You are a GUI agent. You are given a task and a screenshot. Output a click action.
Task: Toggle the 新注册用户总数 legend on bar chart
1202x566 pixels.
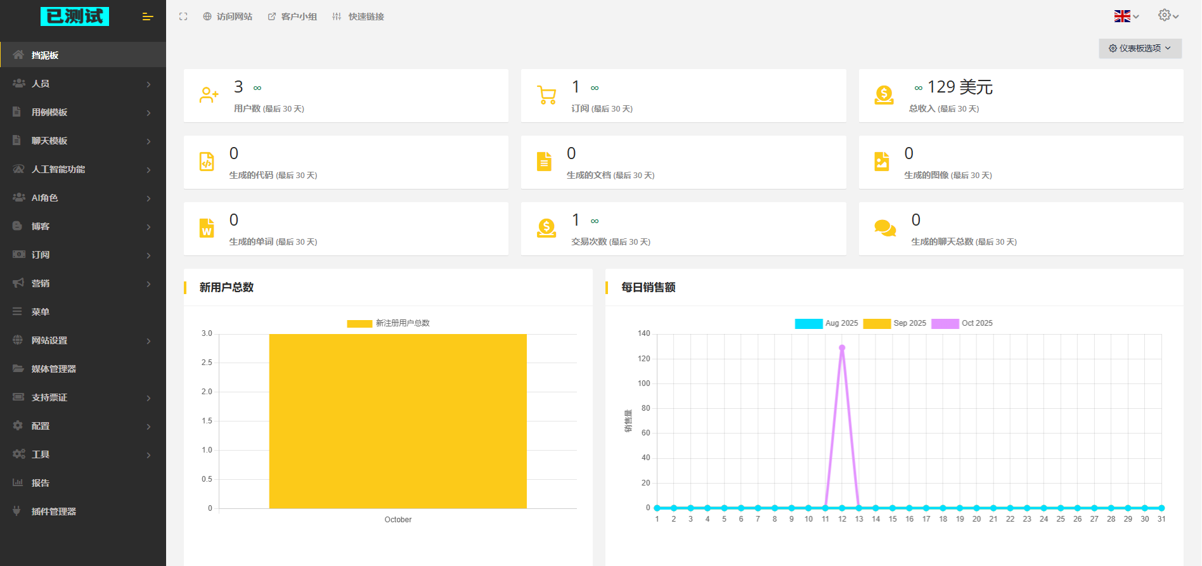click(x=388, y=323)
